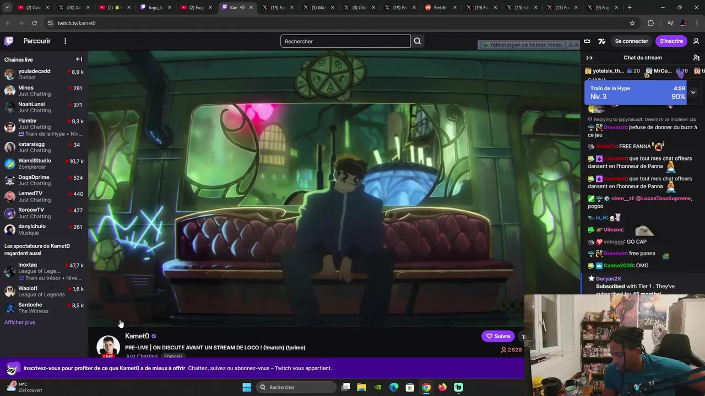Expand the Train de la Hype banner
This screenshot has height=396, width=705.
point(693,92)
